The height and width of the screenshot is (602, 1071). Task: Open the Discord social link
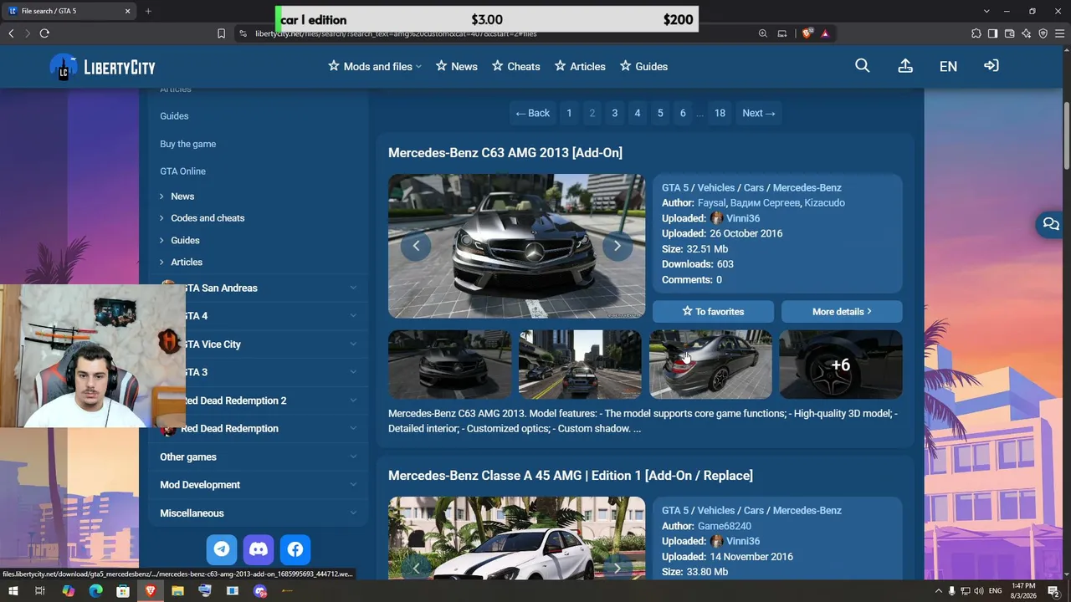pyautogui.click(x=259, y=549)
